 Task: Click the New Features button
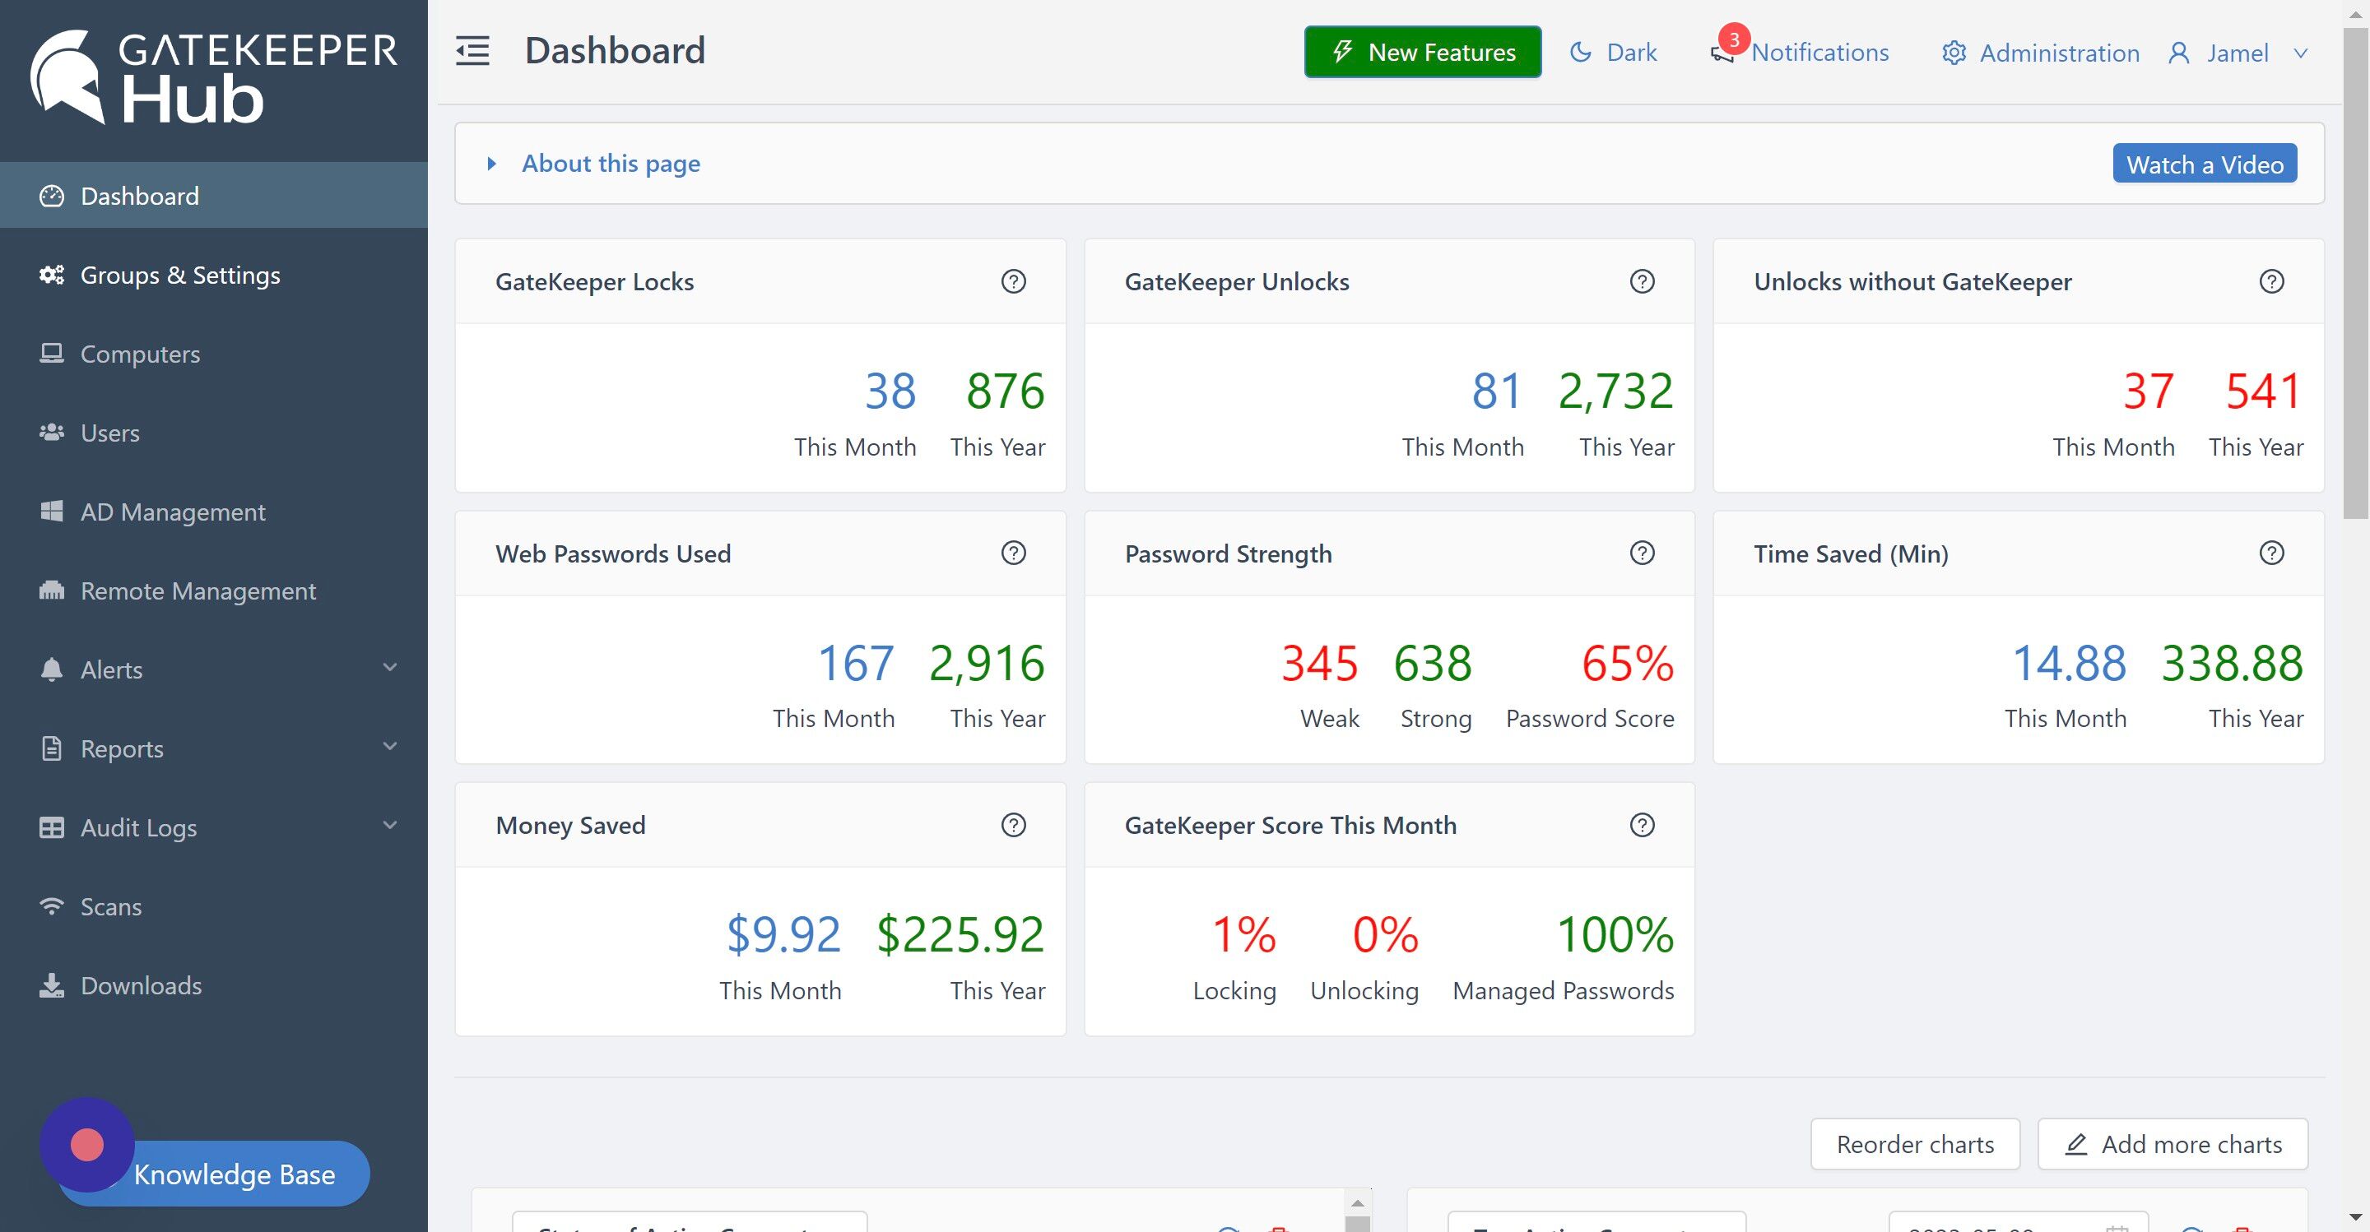tap(1422, 53)
